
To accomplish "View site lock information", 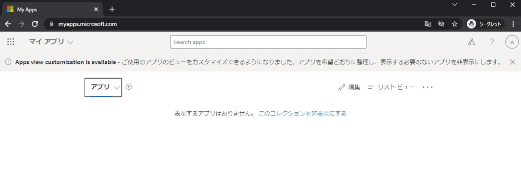I will (x=52, y=24).
